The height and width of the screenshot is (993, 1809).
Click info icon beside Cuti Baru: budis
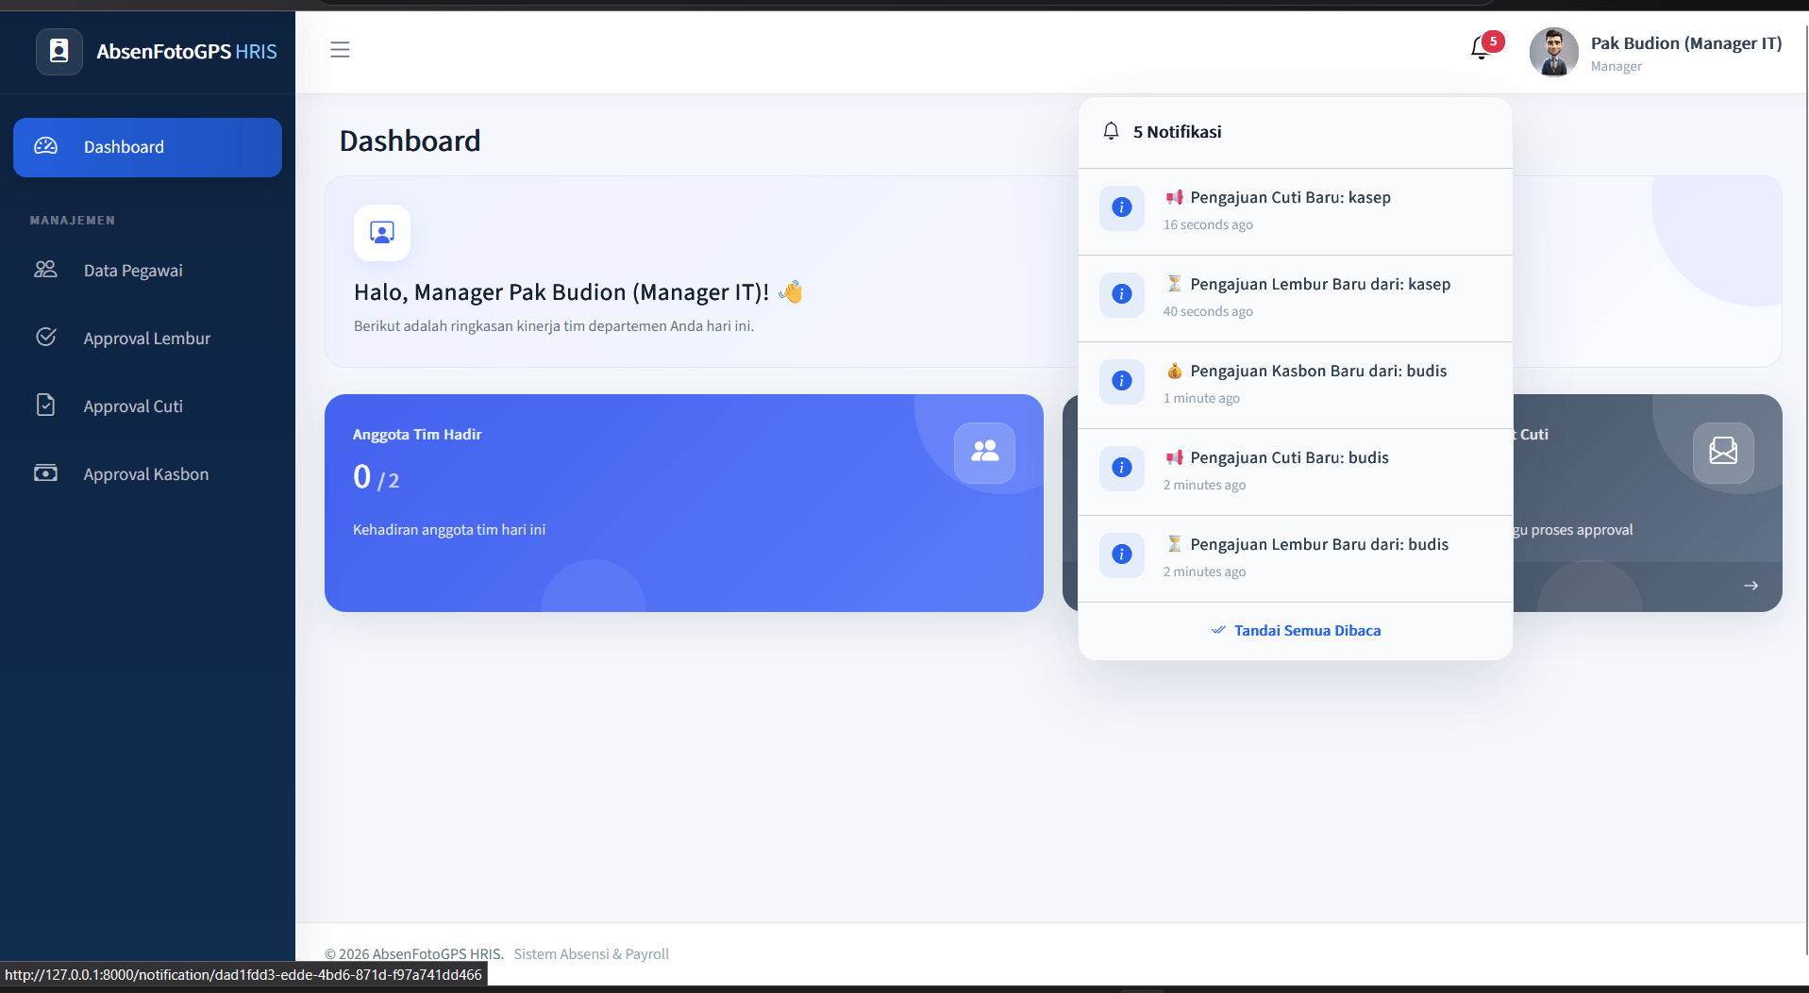tap(1121, 468)
